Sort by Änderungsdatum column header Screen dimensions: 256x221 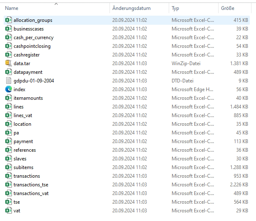click(131, 8)
